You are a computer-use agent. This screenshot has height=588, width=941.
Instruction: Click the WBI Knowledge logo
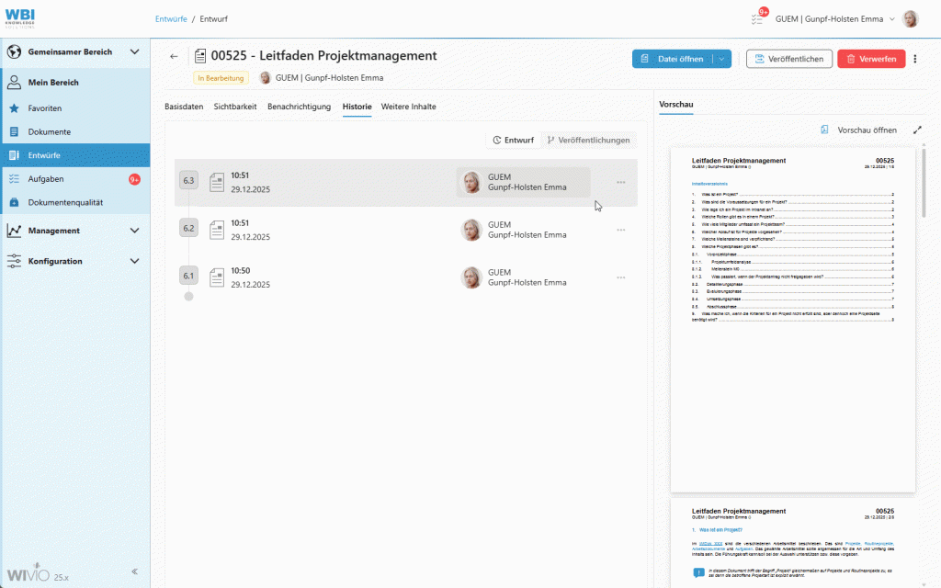point(20,17)
